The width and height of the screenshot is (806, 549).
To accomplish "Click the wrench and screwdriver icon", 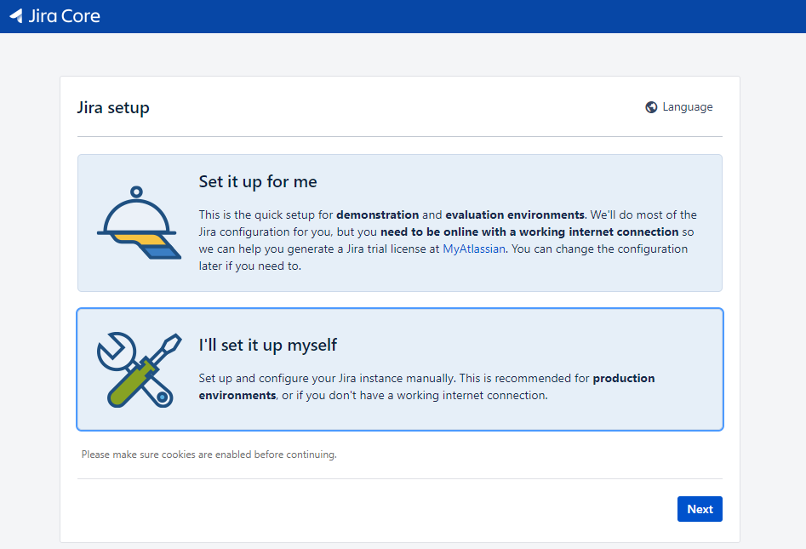I will (x=139, y=369).
